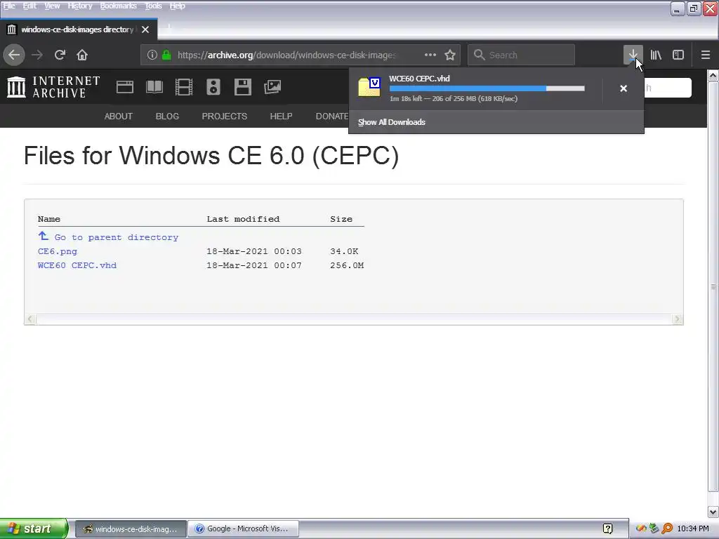The image size is (719, 539).
Task: Open the Firefox home page button
Action: click(82, 55)
